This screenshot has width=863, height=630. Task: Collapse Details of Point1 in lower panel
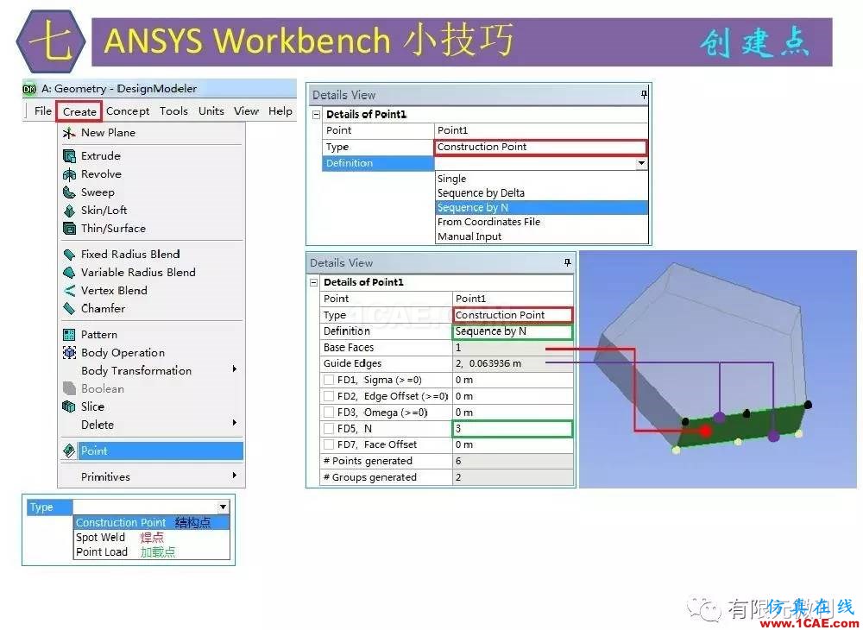[x=314, y=282]
